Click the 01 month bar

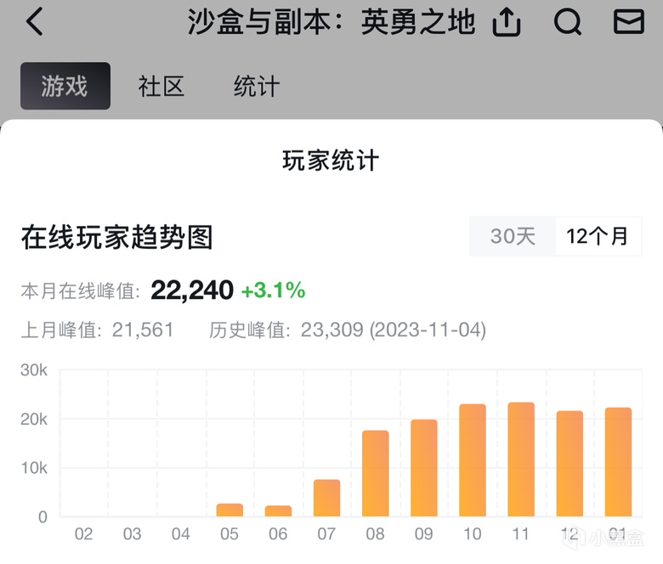618,462
